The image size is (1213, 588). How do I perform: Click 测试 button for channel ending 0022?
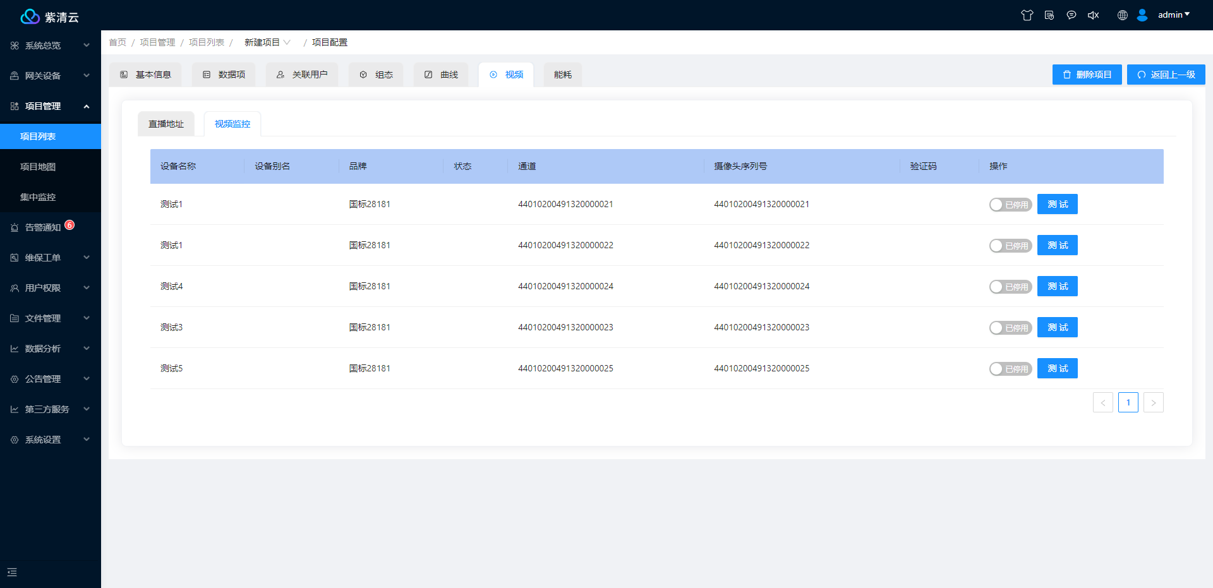tap(1058, 245)
